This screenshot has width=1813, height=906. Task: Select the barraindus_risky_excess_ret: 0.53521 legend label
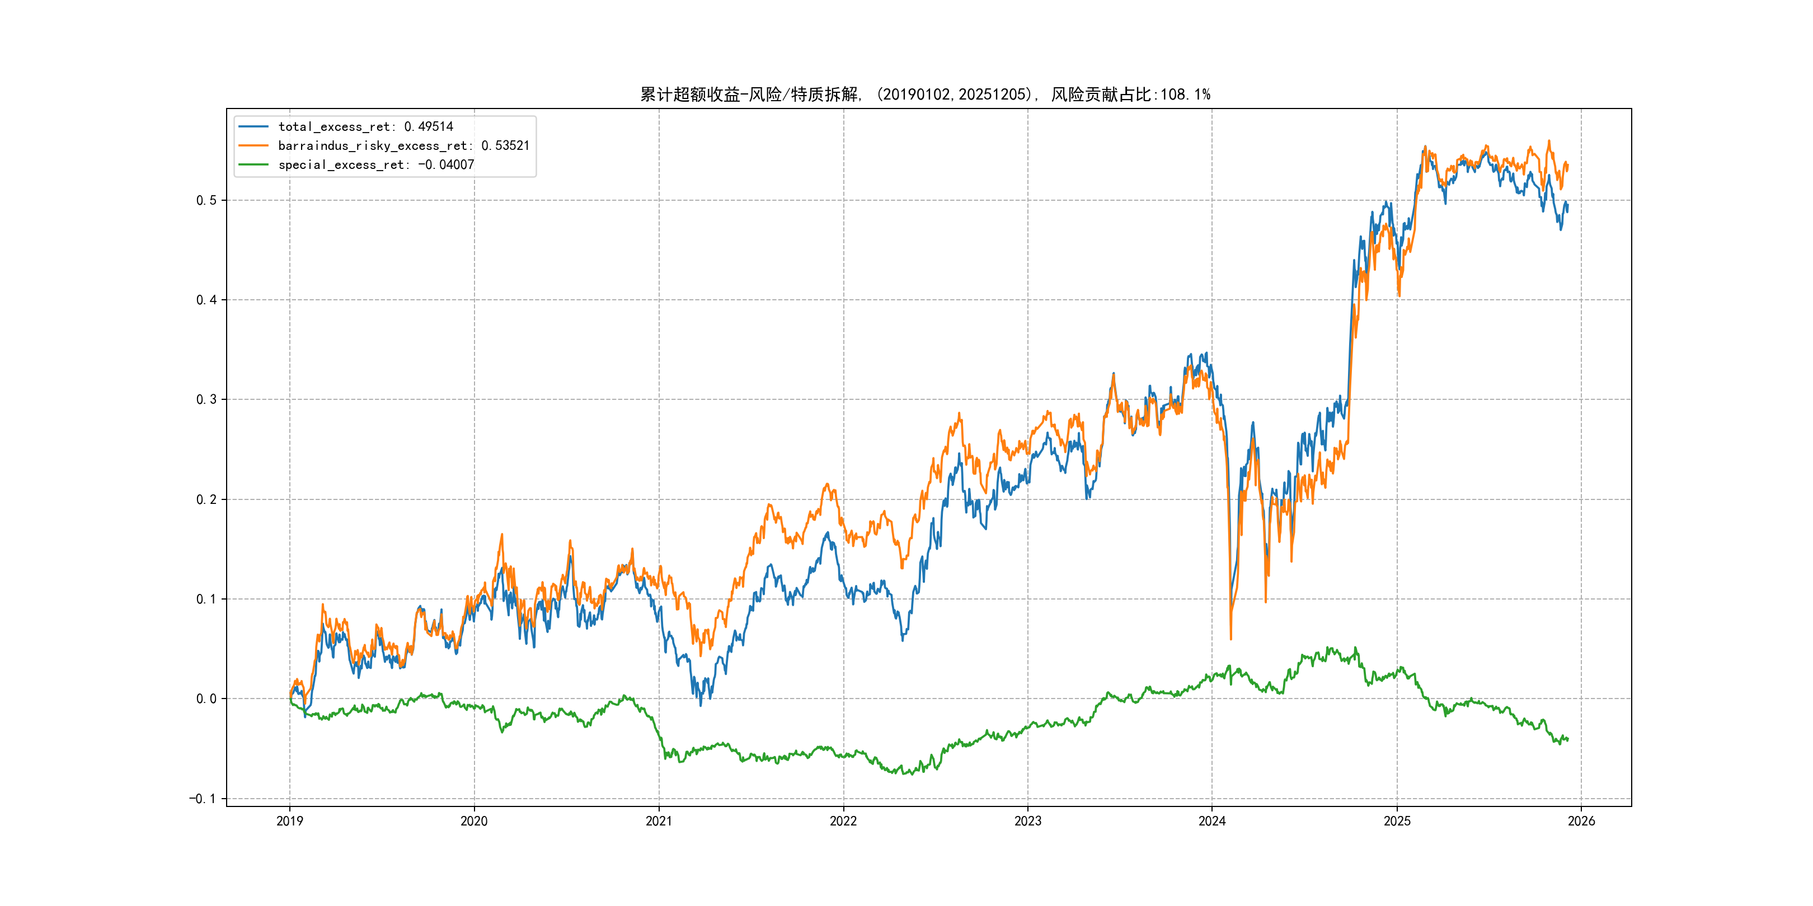pyautogui.click(x=403, y=145)
